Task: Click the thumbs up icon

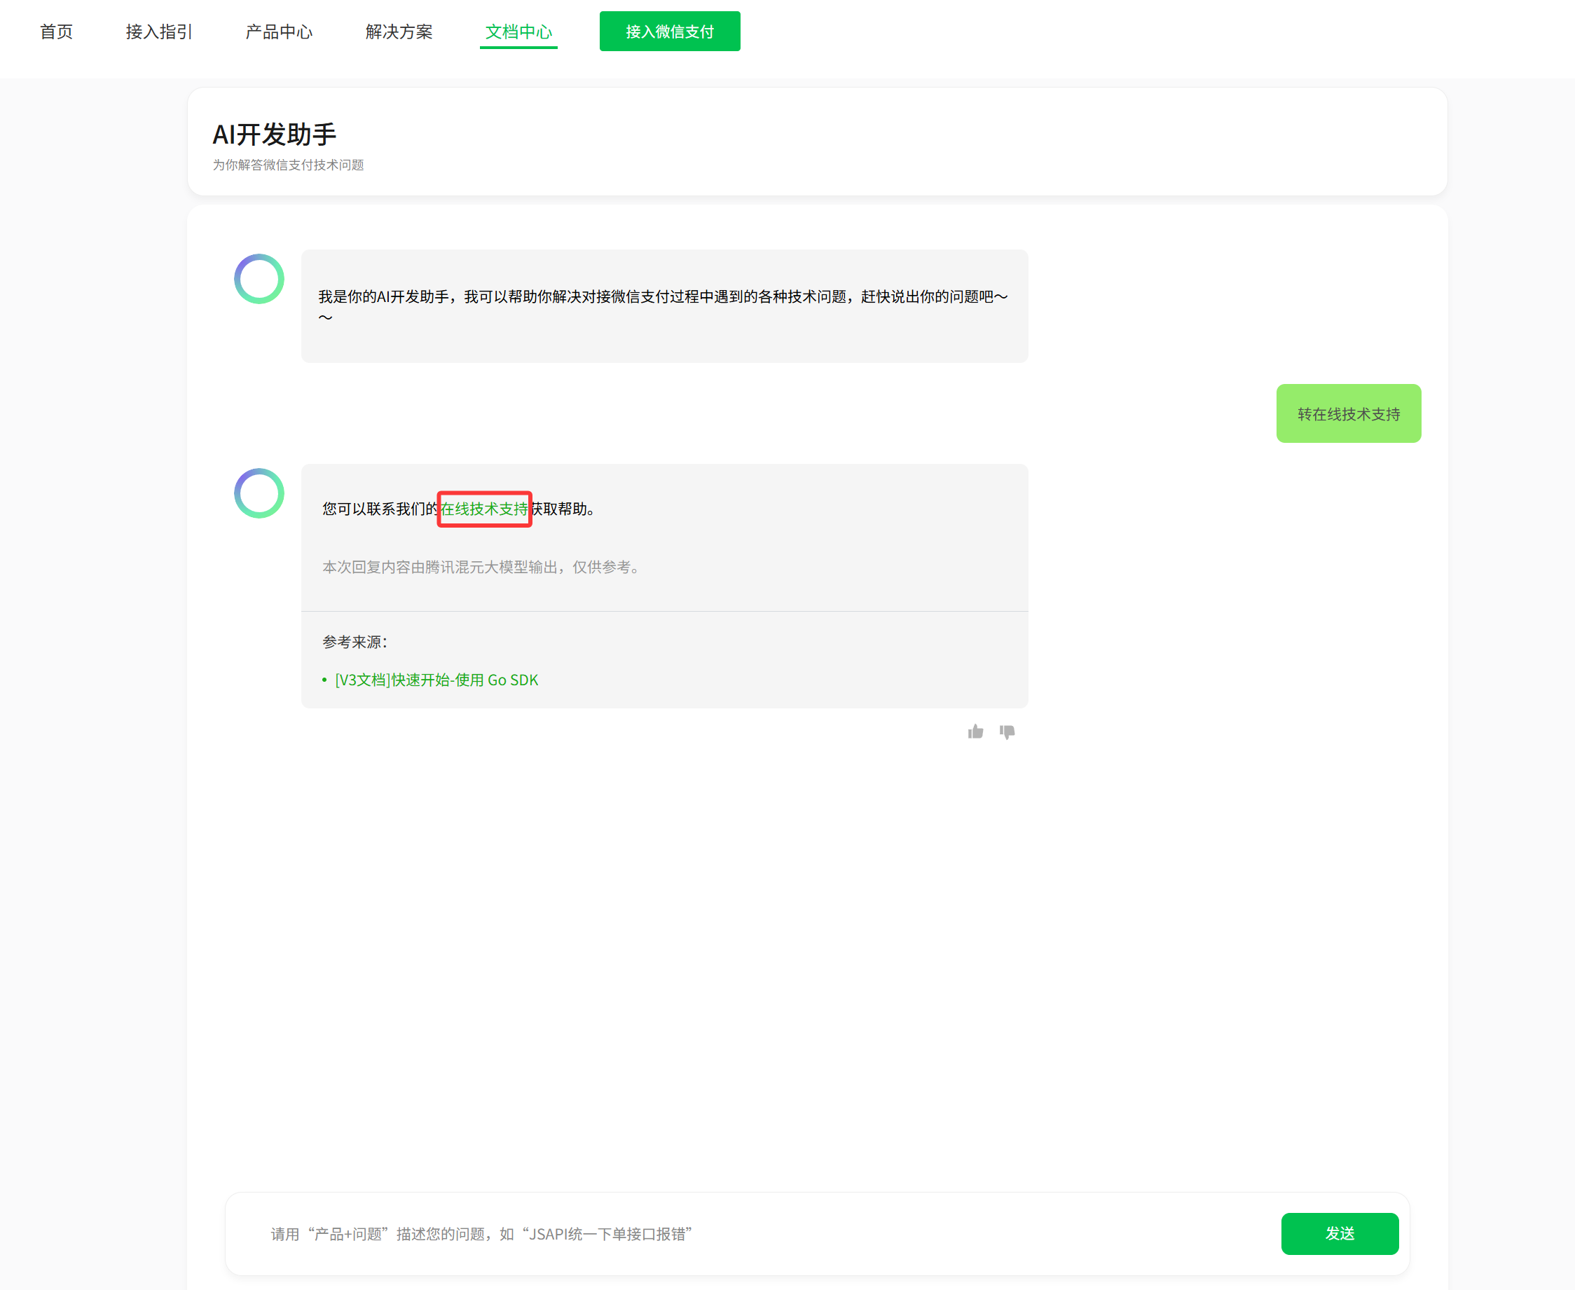Action: pos(975,732)
